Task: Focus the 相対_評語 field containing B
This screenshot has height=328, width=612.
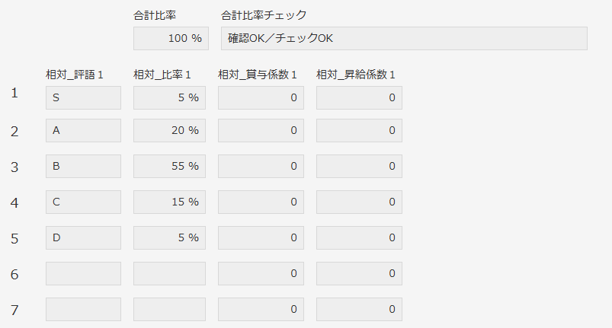Action: click(83, 166)
